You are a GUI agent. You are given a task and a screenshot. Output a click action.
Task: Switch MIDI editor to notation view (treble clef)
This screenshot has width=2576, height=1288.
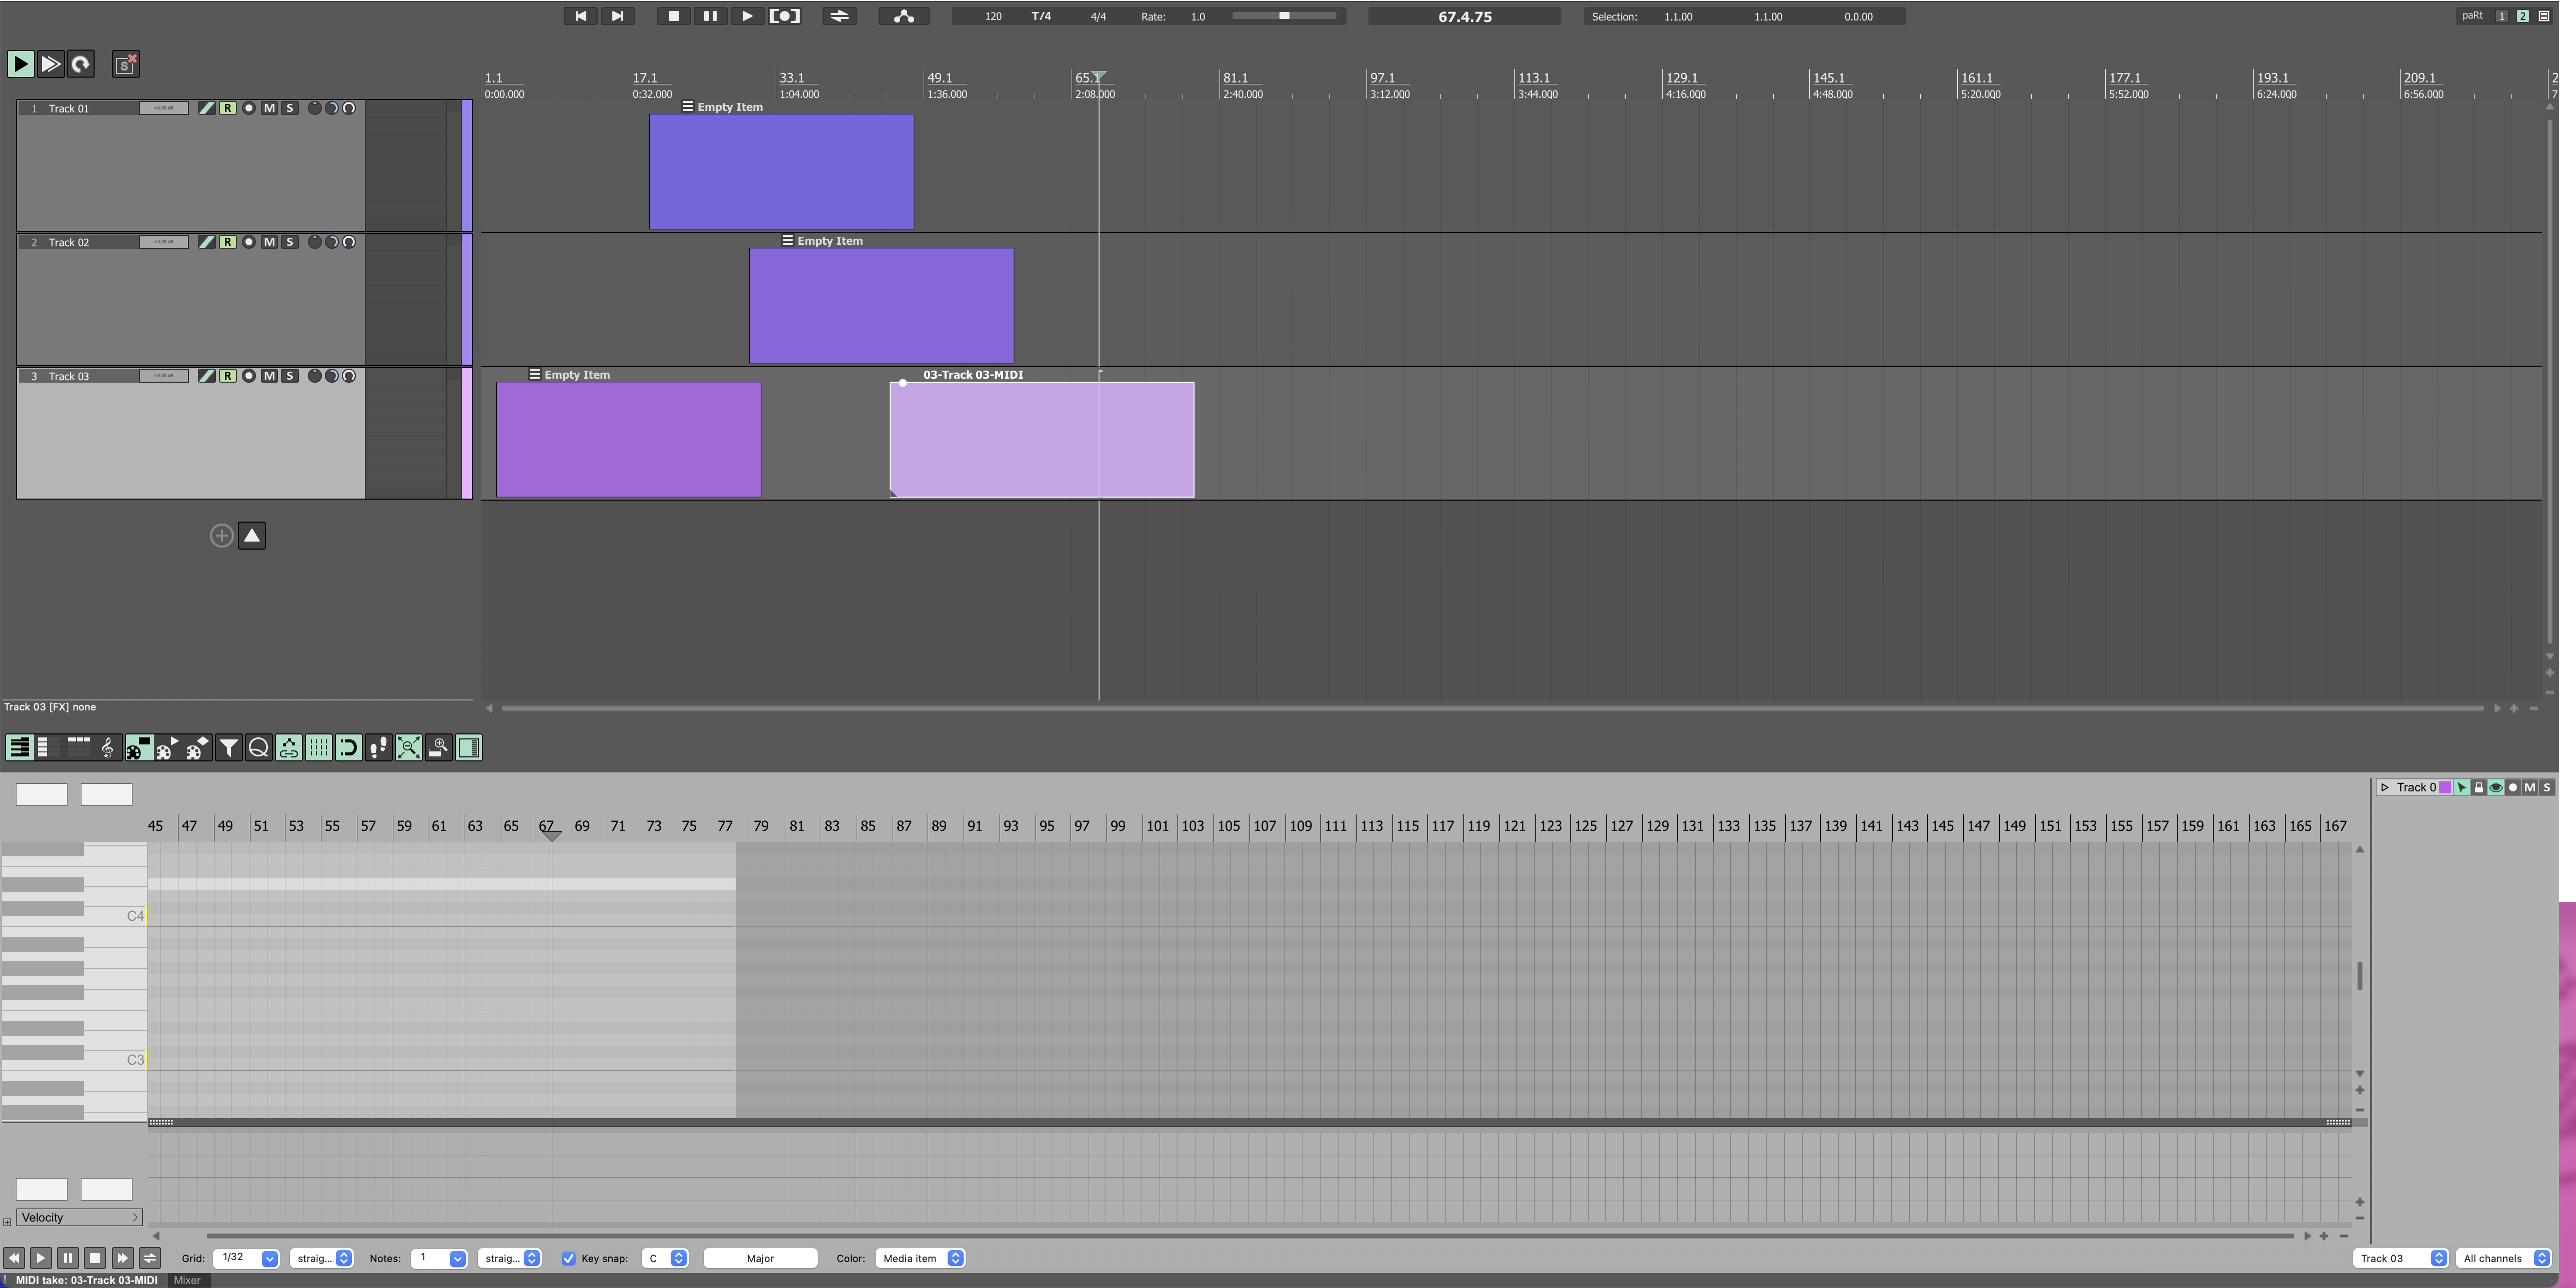(x=107, y=748)
